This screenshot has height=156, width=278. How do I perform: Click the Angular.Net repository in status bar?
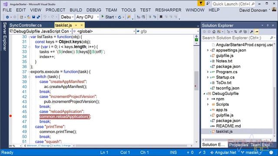tap(223, 153)
